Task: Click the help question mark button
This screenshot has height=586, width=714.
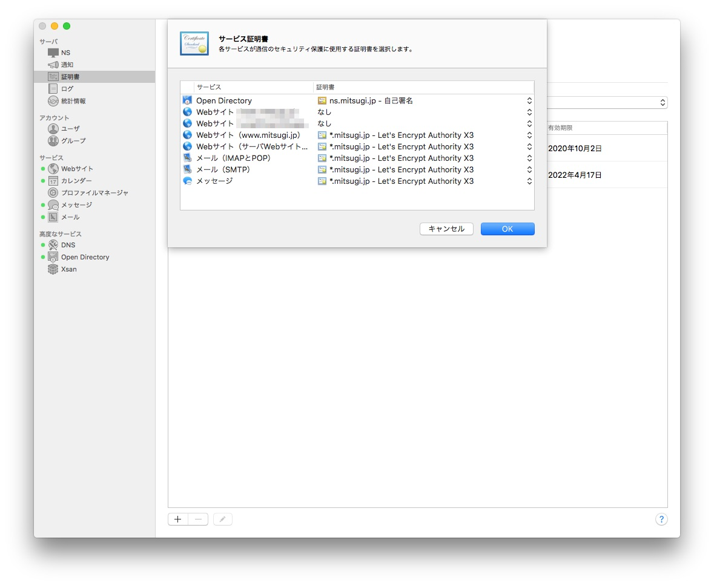Action: (x=661, y=519)
